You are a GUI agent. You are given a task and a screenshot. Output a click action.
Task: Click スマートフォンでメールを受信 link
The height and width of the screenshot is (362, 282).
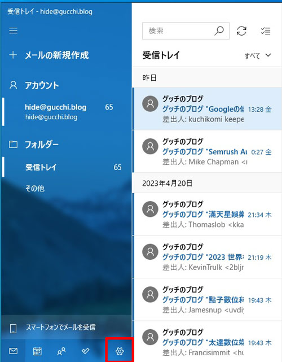point(60,328)
